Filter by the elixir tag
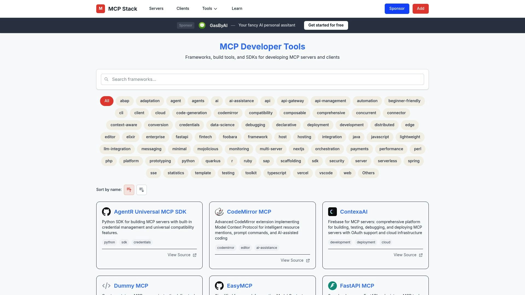 click(x=131, y=137)
